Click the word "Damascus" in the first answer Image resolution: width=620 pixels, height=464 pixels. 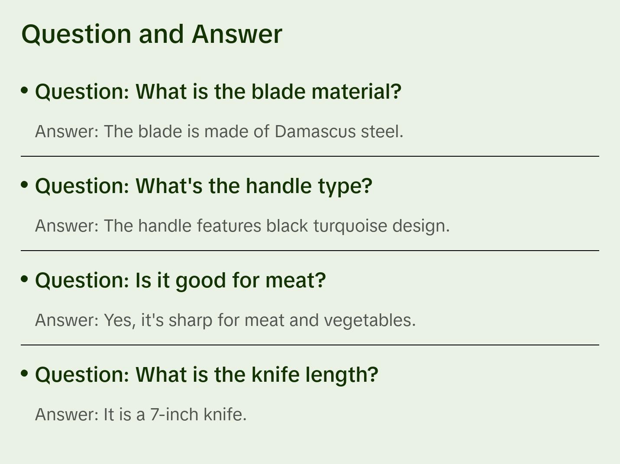tap(315, 131)
